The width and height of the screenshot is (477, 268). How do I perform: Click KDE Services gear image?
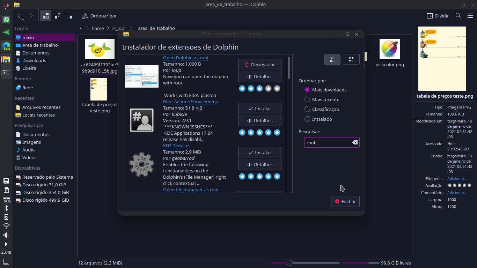click(142, 164)
